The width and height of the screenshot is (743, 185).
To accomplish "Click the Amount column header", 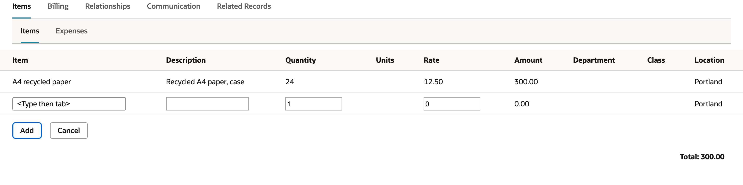I will click(x=528, y=60).
